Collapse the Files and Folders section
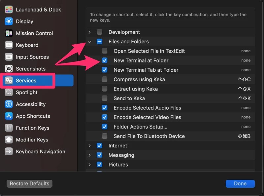Viewport: 264px width, 196px height. [89, 41]
